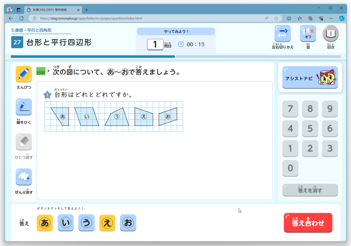Screen dimensions: 351x246
Task: Open the browser settings ellipsis menu
Action: (331, 19)
